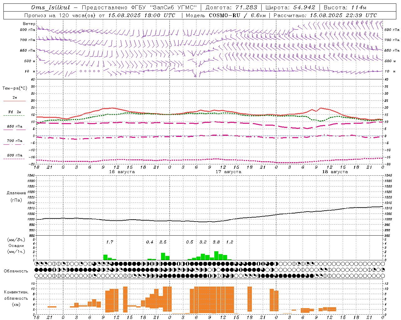
Task: Click the (мм/1ч.) hourly precipitation unit label
Action: click(16, 251)
